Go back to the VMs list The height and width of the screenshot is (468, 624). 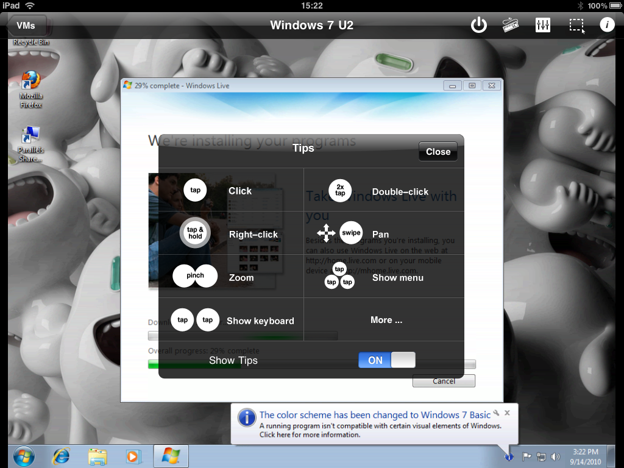click(x=26, y=26)
